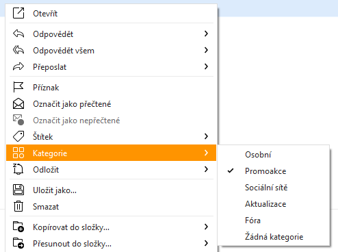Image resolution: width=338 pixels, height=252 pixels.
Task: Expand the Štítek submenu chevron
Action: (x=206, y=136)
